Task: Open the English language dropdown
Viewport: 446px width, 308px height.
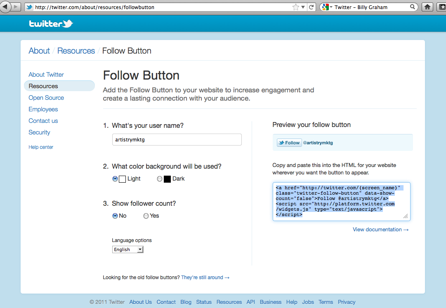Action: tap(128, 249)
